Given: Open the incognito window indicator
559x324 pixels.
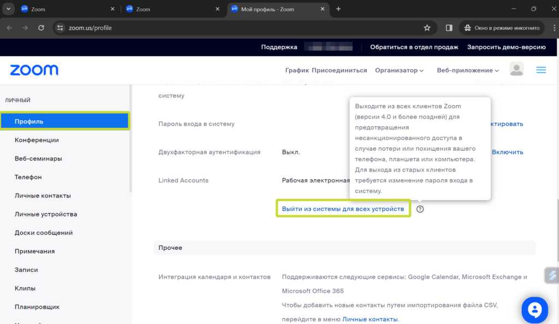Looking at the screenshot, I should 502,28.
